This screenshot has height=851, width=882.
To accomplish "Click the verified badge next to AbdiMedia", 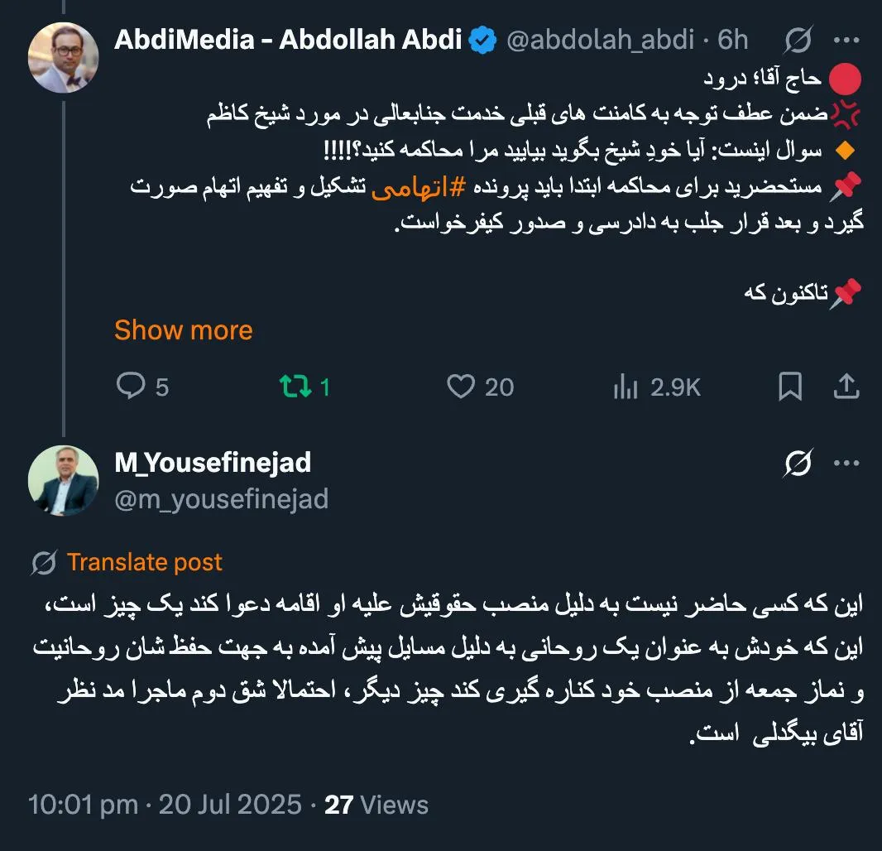I will click(482, 39).
